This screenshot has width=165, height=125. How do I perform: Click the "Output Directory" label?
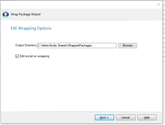(x=26, y=45)
